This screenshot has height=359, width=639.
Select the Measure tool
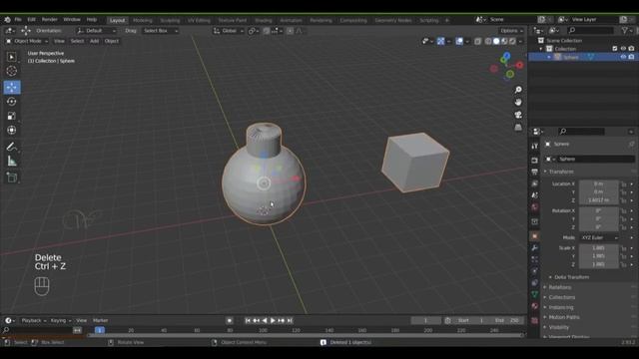[x=12, y=162]
